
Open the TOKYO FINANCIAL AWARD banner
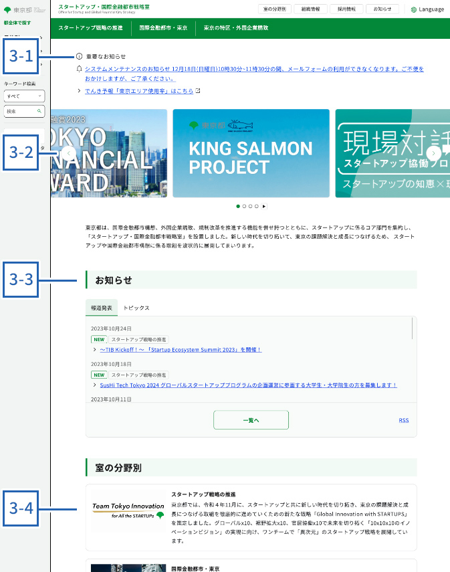[109, 153]
